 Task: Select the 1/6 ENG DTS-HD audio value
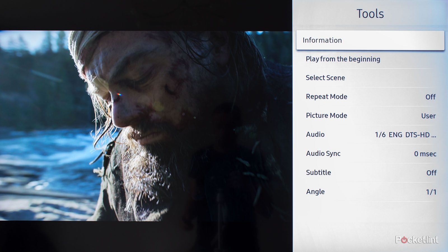pos(406,134)
